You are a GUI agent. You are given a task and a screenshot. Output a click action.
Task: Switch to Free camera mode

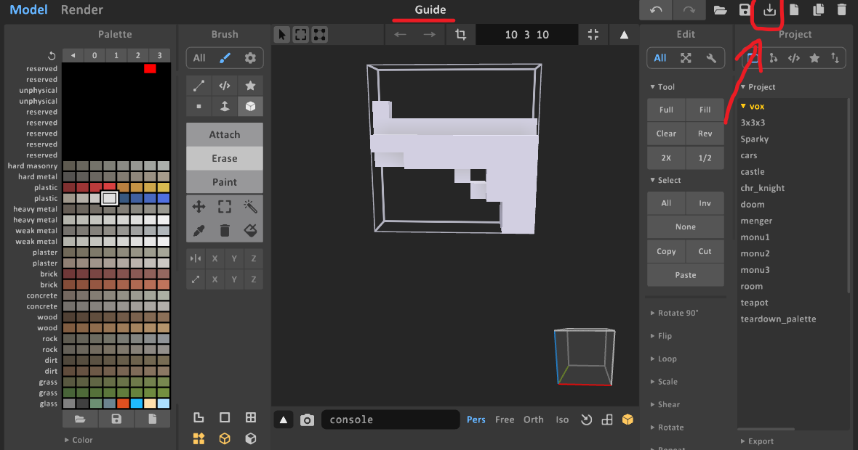[x=505, y=420]
